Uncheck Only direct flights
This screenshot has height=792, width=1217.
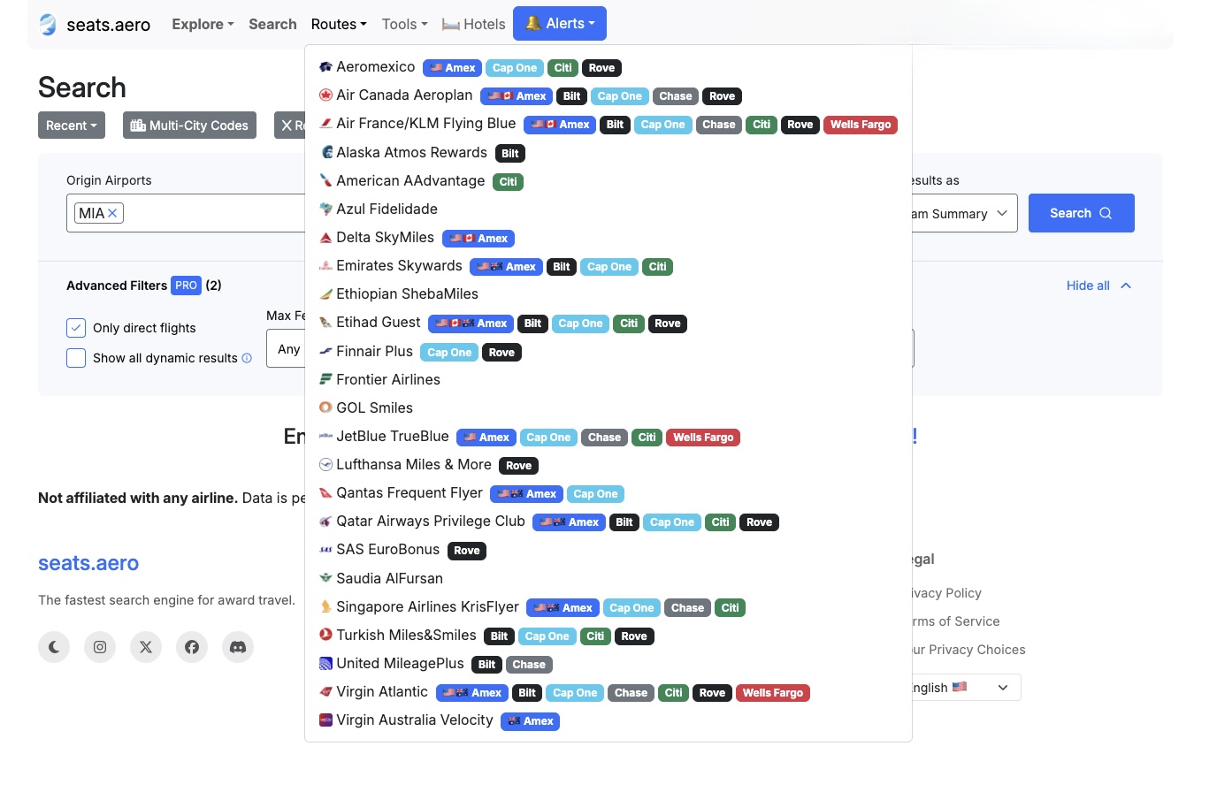click(x=76, y=328)
